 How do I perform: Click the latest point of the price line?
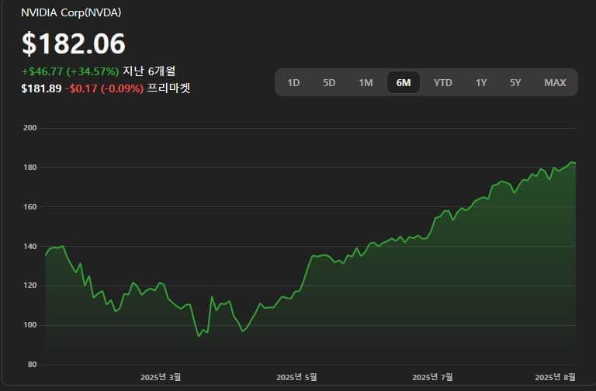tap(576, 163)
